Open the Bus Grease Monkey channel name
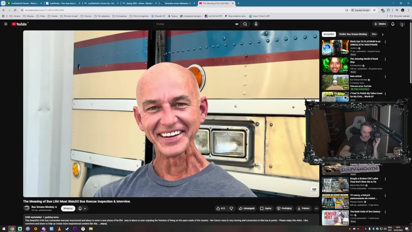Screen dimensions: 412x232 coord(43,207)
